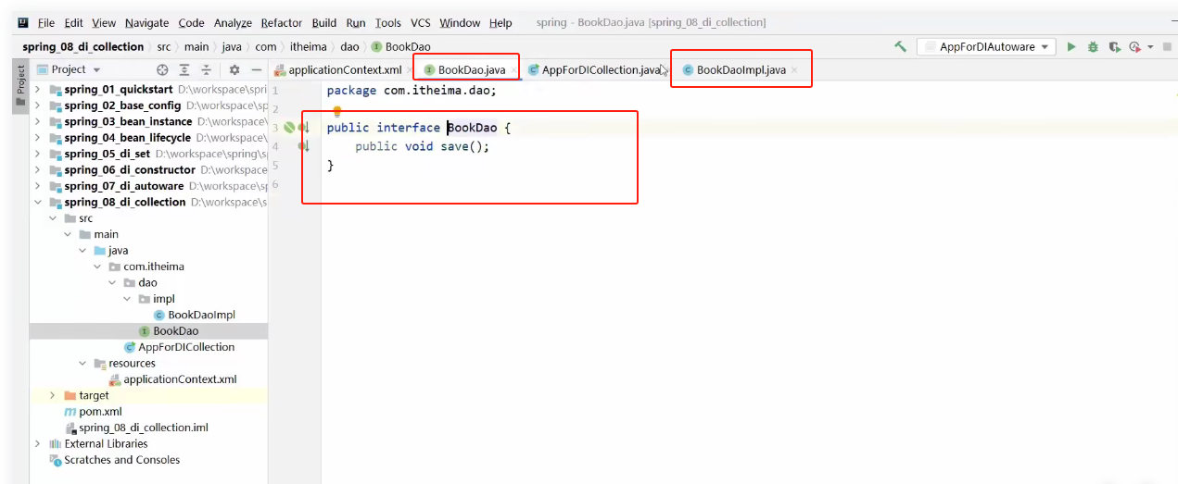Viewport: 1178px width, 484px height.
Task: Select spring_07_di_autoware module row
Action: pos(148,186)
